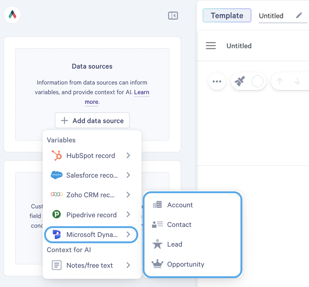This screenshot has width=309, height=287.
Task: Click the Salesforce cloud icon
Action: (57, 175)
